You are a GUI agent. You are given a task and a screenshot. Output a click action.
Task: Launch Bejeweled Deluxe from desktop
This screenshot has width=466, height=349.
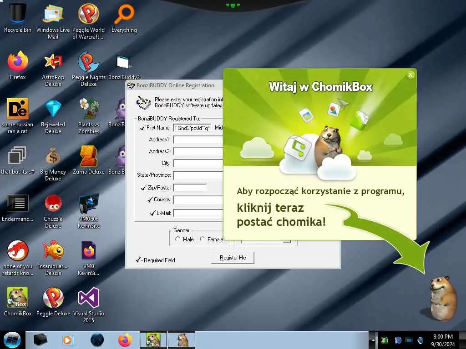coord(53,116)
